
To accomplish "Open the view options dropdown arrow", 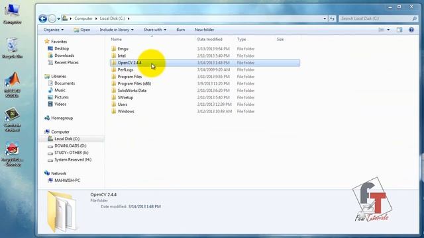I will 388,30.
